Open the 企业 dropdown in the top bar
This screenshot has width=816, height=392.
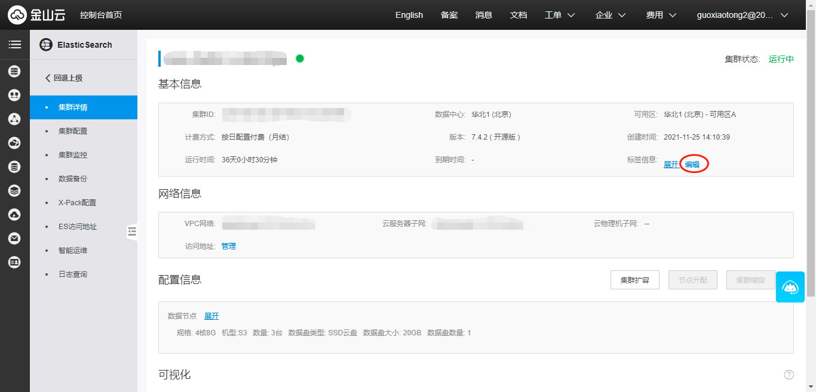coord(611,15)
